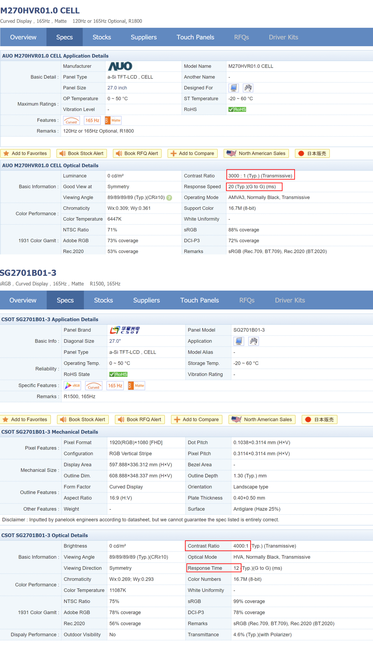Click the sRGB badge in Specific Features
This screenshot has height=649, width=373.
(x=73, y=385)
